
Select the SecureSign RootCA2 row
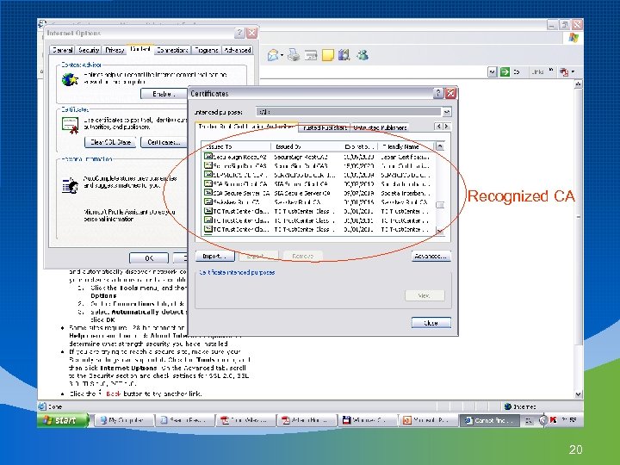point(319,157)
